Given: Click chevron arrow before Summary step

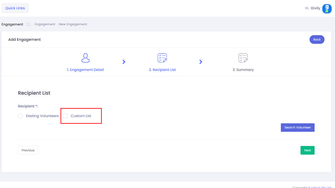Looking at the screenshot, I should 201,62.
